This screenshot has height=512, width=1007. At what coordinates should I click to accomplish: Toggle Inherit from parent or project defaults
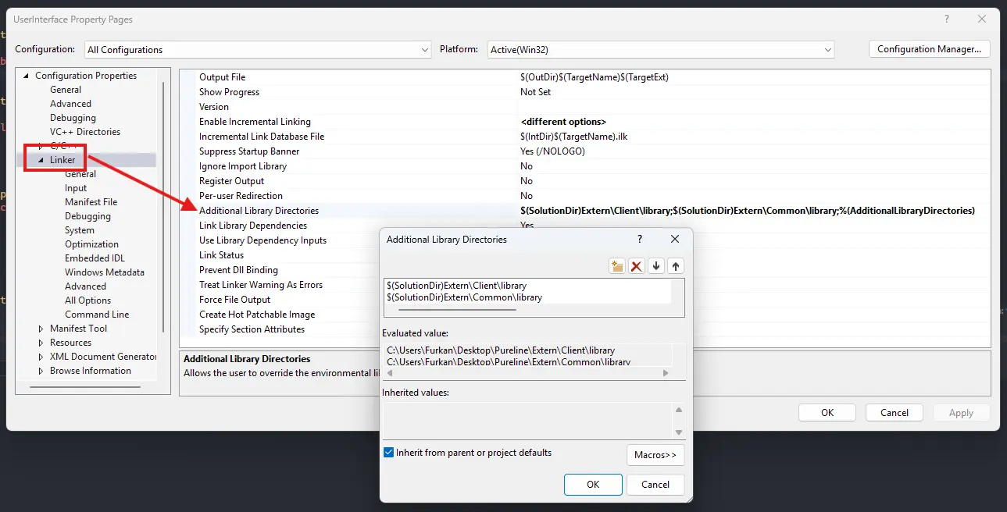pos(389,453)
